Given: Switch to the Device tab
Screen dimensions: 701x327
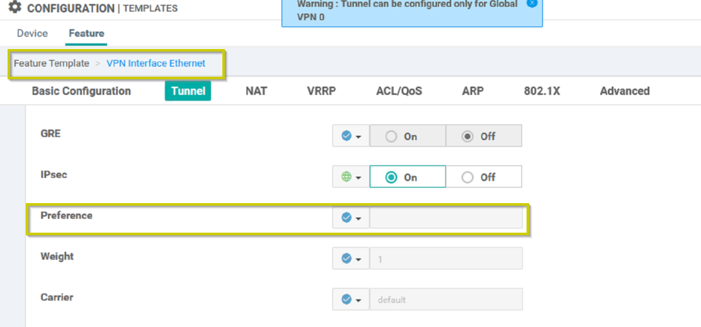Looking at the screenshot, I should pyautogui.click(x=32, y=33).
